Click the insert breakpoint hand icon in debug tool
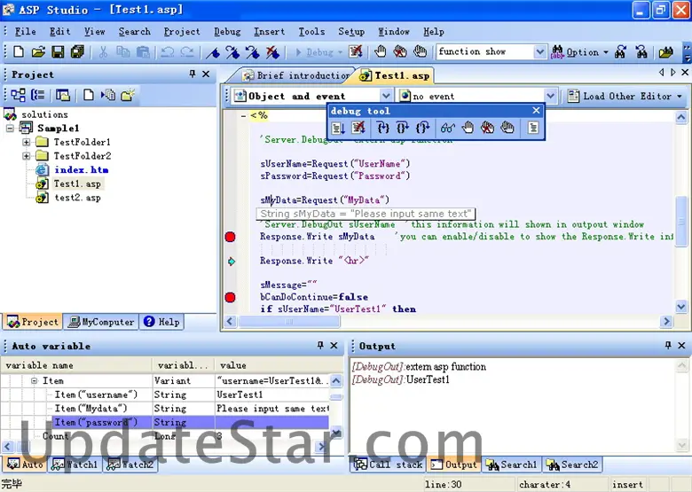The width and height of the screenshot is (692, 492). click(x=468, y=128)
